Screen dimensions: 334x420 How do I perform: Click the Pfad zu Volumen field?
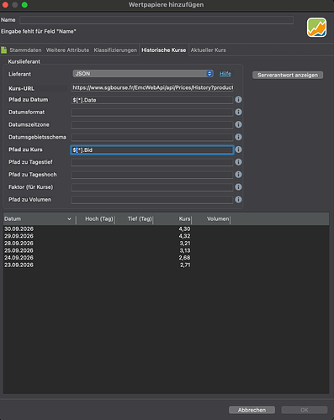click(x=152, y=200)
